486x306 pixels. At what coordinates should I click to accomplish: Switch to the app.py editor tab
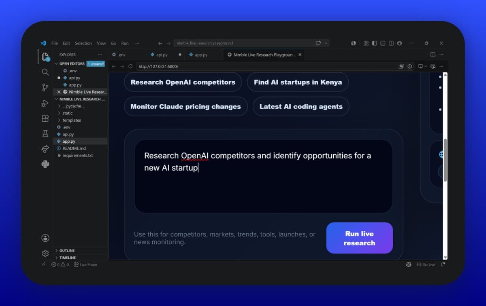click(204, 55)
